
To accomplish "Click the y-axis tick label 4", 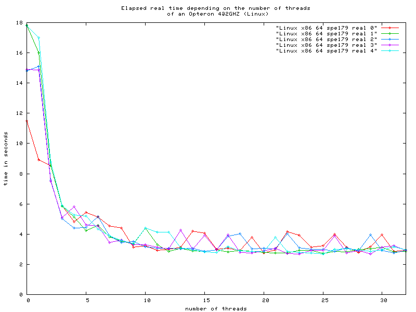I will coord(20,234).
